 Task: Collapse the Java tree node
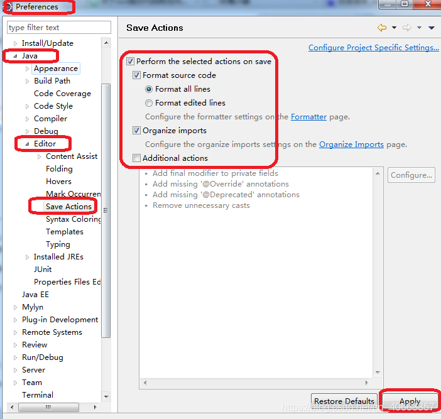[16, 56]
